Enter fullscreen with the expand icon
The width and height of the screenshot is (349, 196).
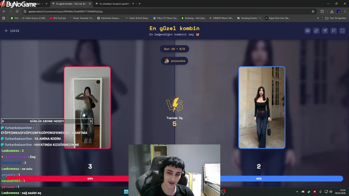pyautogui.click(x=342, y=31)
